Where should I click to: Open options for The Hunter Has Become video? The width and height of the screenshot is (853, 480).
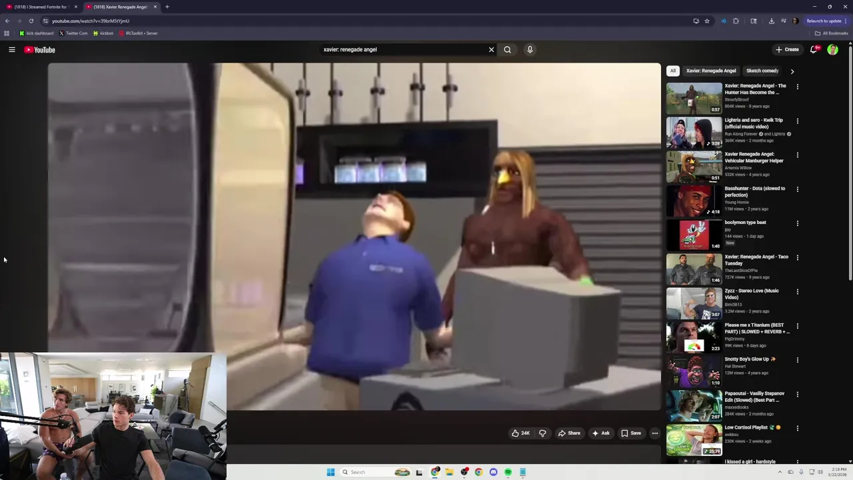[x=797, y=87]
